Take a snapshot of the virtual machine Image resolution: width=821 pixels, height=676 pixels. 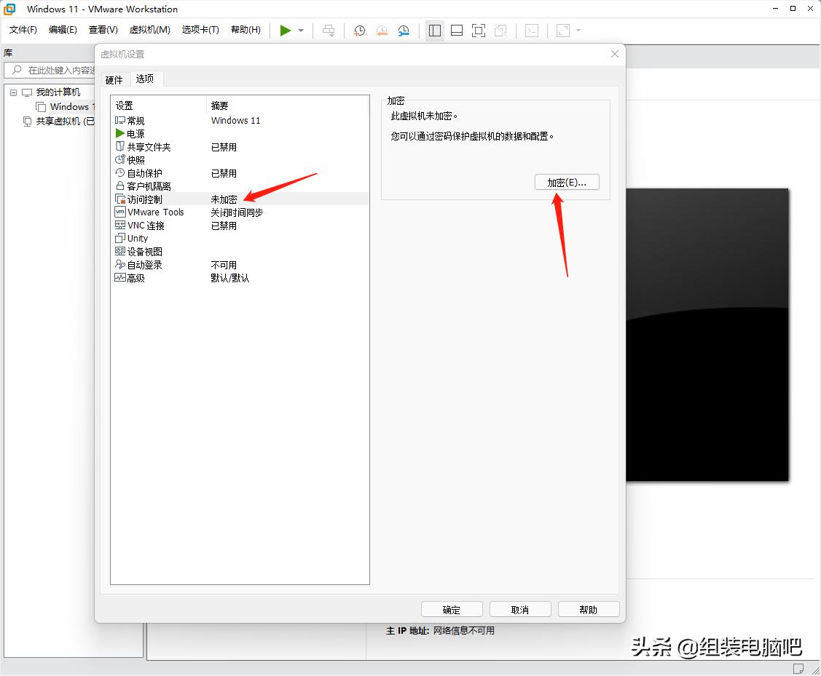point(358,31)
